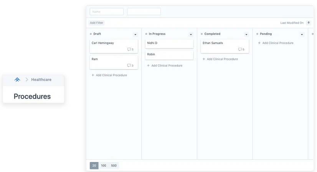The width and height of the screenshot is (317, 172).
Task: Switch page size to 100
Action: coord(104,166)
